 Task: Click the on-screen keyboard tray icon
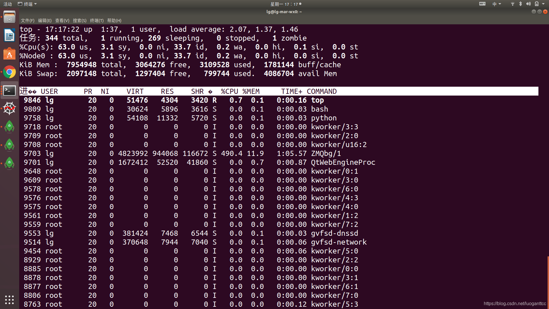click(482, 4)
